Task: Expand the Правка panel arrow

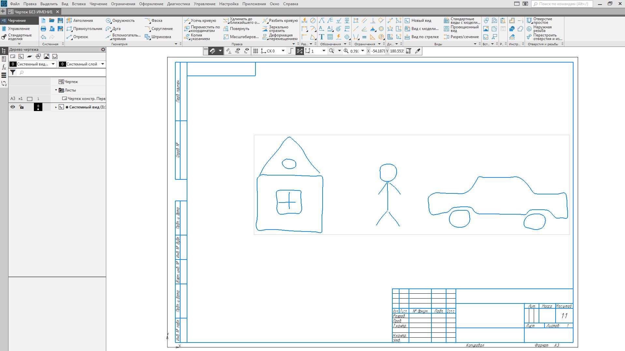Action: tap(293, 44)
